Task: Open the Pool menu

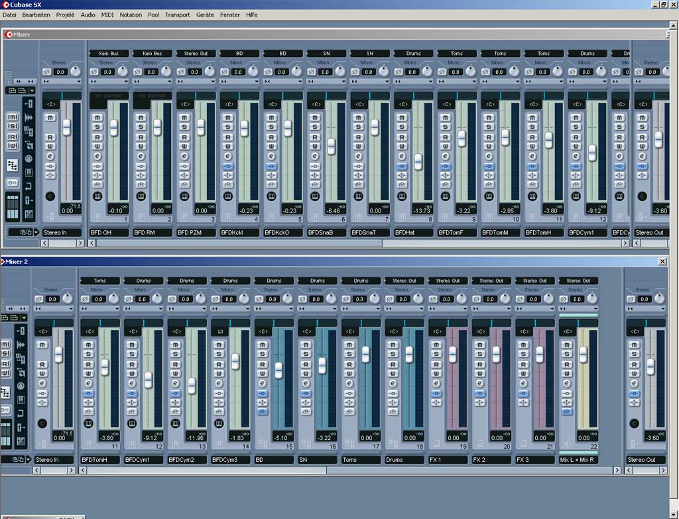Action: tap(153, 15)
